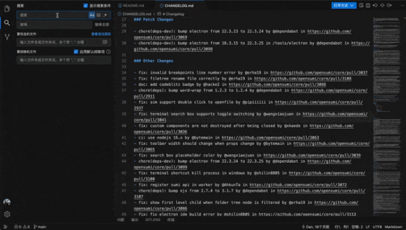Click leftmost status bar icon
The height and width of the screenshot is (230, 406).
point(6,227)
